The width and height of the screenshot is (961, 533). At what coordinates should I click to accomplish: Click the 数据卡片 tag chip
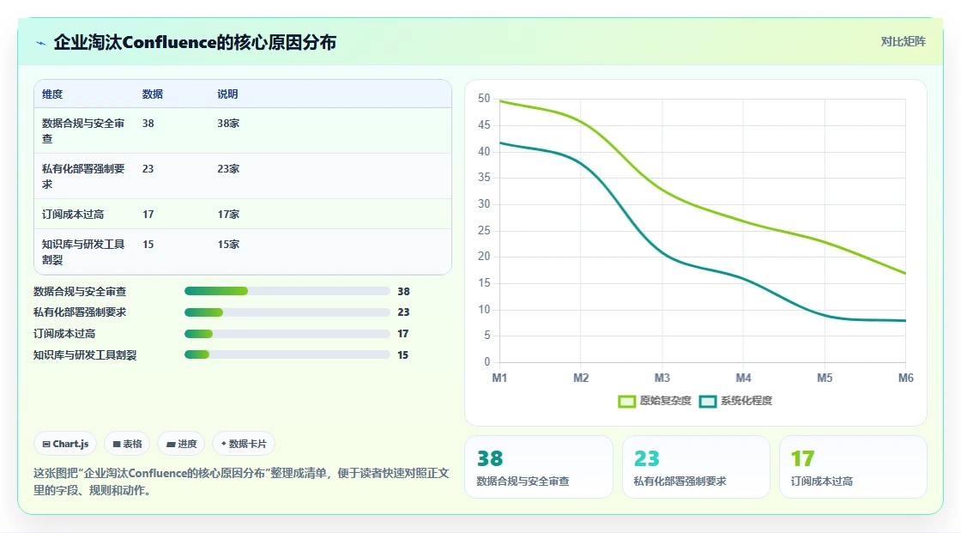[x=244, y=444]
